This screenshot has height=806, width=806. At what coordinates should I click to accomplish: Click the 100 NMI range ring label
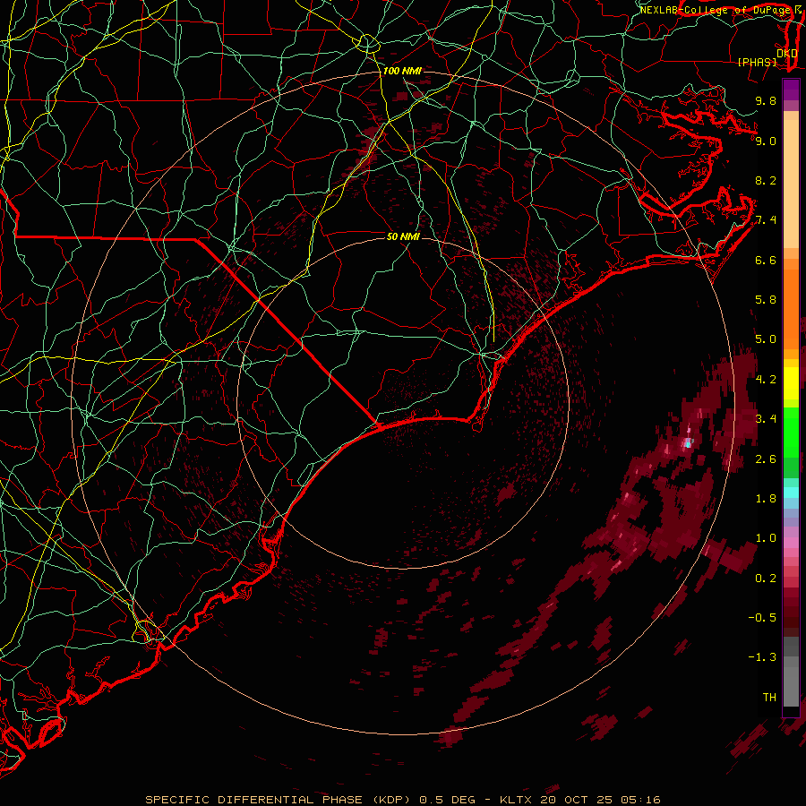[x=402, y=71]
